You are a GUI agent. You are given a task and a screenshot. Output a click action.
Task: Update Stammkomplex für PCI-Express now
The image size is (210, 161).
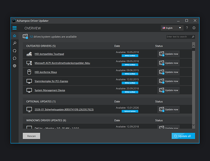[168, 81]
